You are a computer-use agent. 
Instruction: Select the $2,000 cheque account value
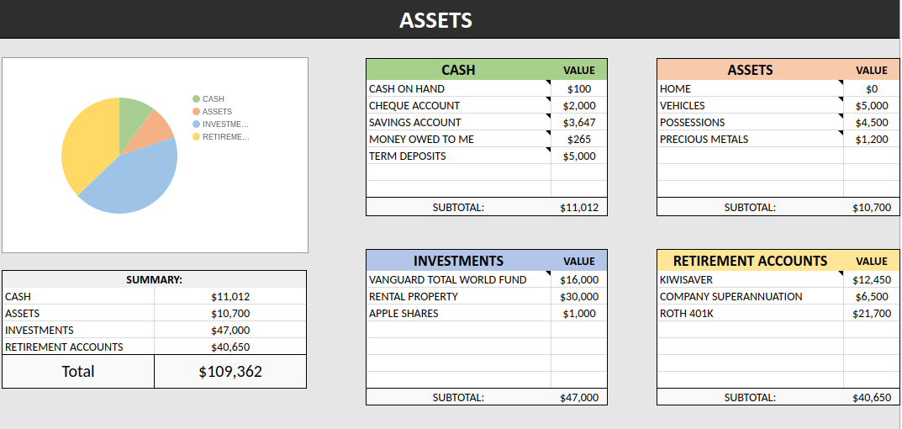pyautogui.click(x=579, y=105)
